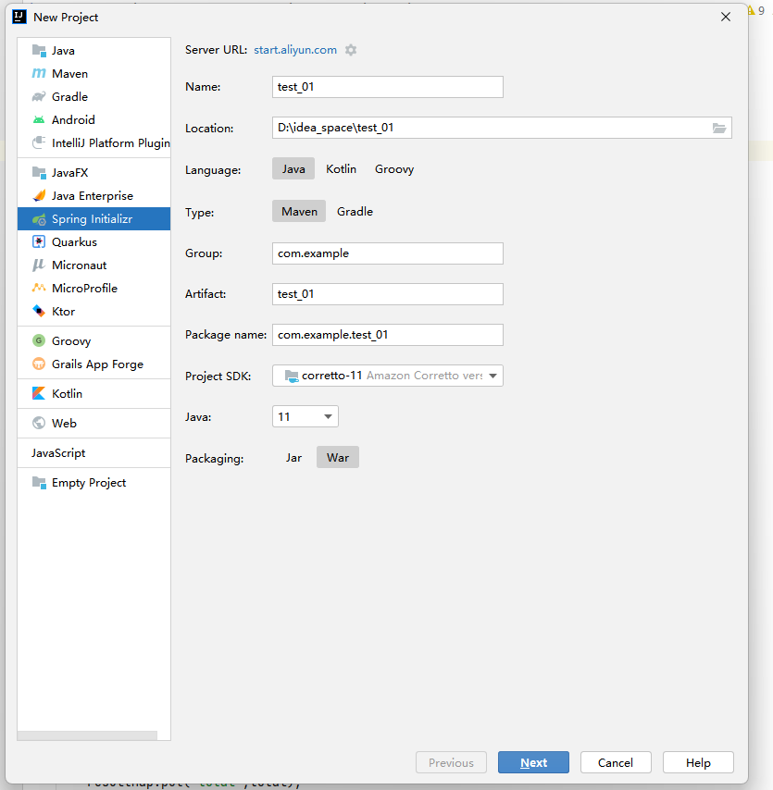Browse for location with the folder icon
Screen dimensions: 773x790
719,128
